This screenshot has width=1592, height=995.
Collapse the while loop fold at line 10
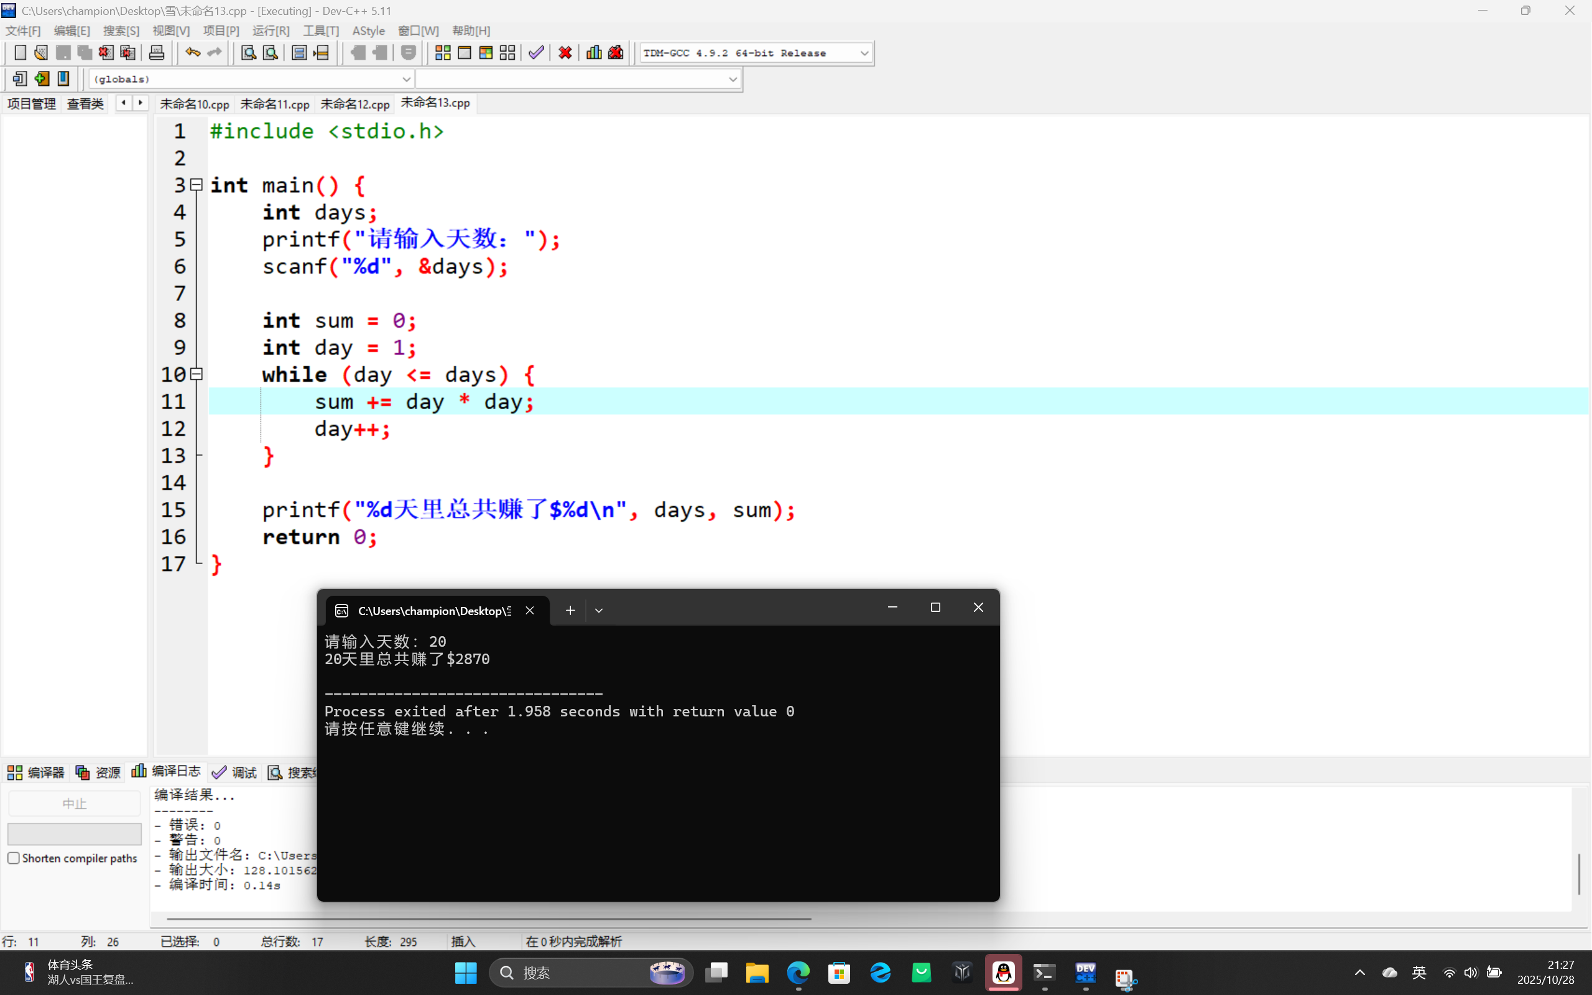196,374
